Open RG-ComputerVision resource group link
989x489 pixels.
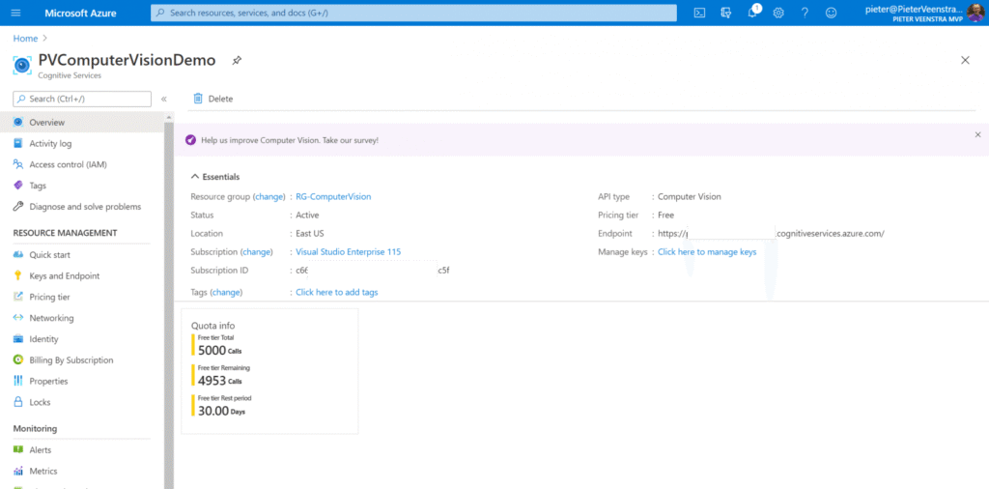pyautogui.click(x=333, y=196)
